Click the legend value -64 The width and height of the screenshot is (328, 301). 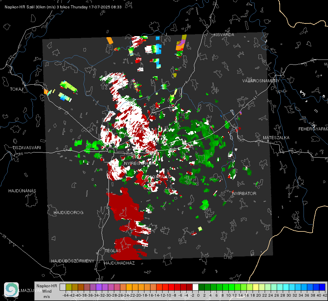pyautogui.click(x=66, y=295)
